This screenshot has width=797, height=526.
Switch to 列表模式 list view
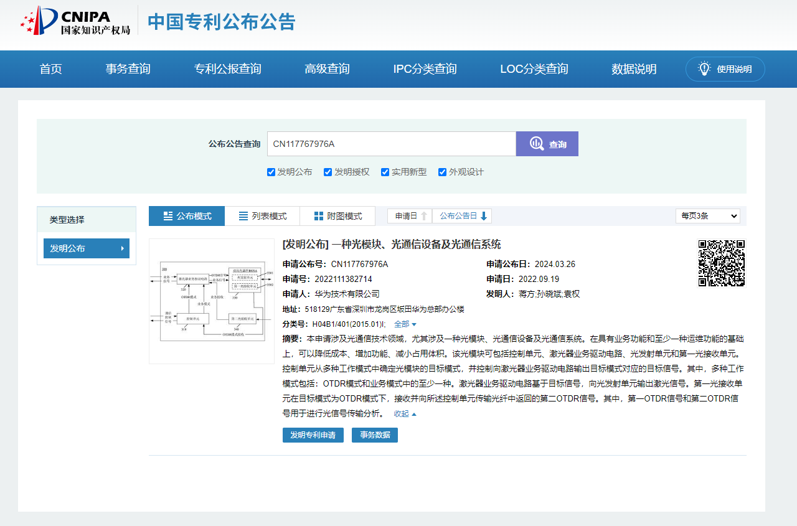(262, 216)
